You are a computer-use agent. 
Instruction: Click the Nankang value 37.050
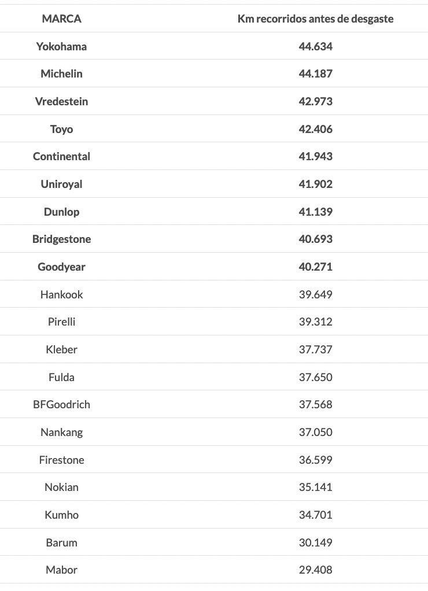315,432
